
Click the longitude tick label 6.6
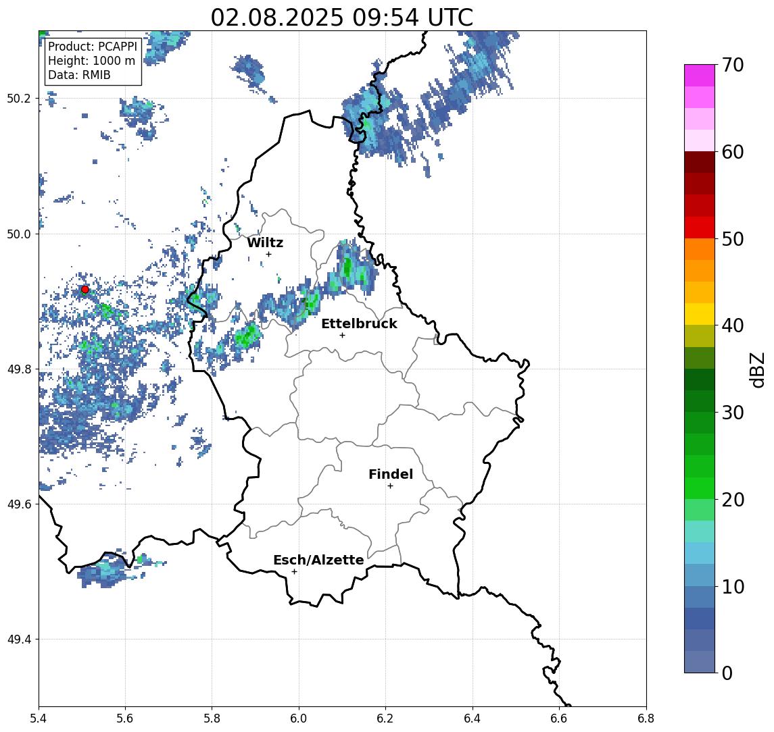click(559, 718)
